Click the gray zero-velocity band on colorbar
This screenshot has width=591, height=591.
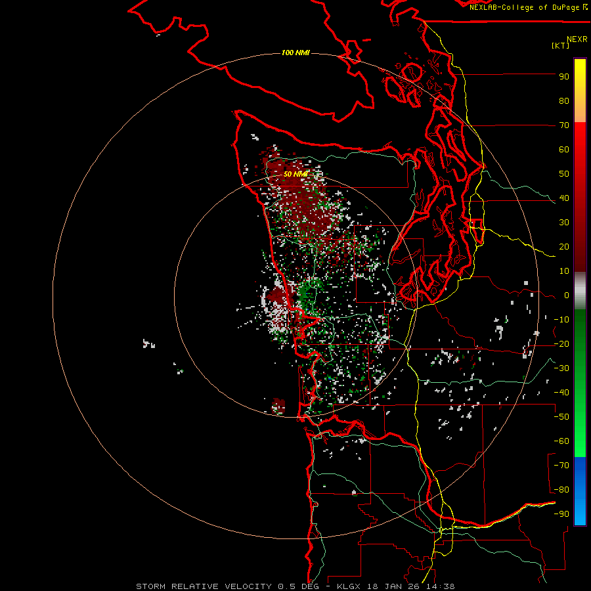[x=580, y=290]
